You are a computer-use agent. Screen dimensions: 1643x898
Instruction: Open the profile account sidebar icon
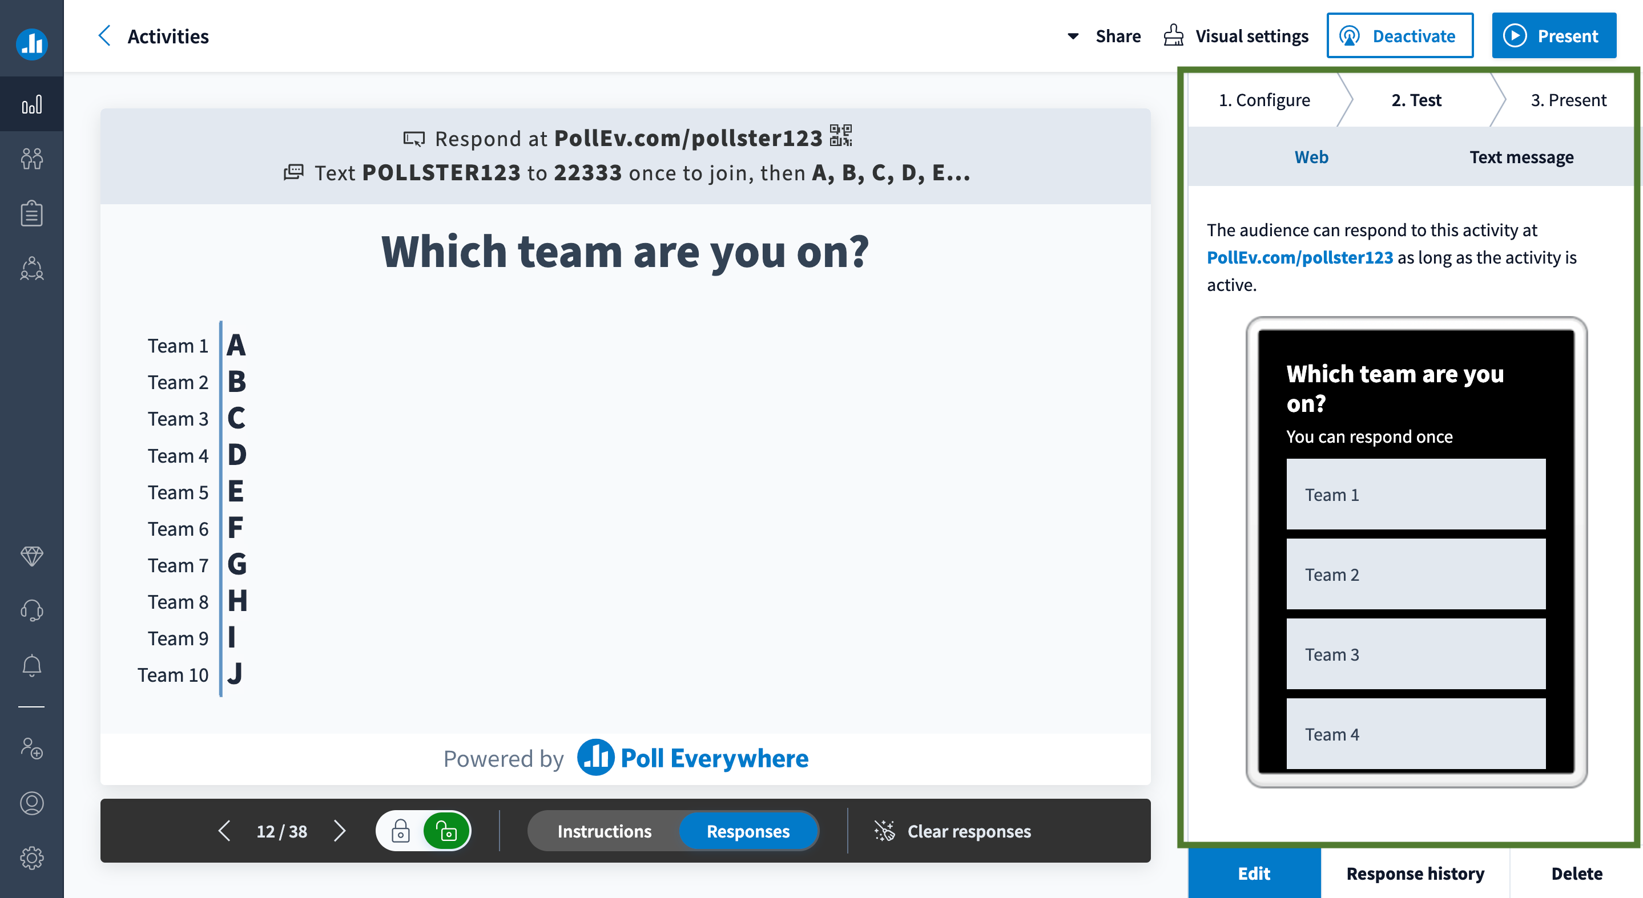32,803
